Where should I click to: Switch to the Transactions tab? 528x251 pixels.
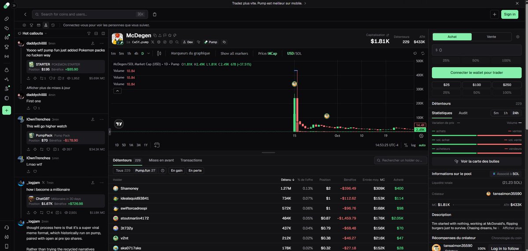coord(191,160)
